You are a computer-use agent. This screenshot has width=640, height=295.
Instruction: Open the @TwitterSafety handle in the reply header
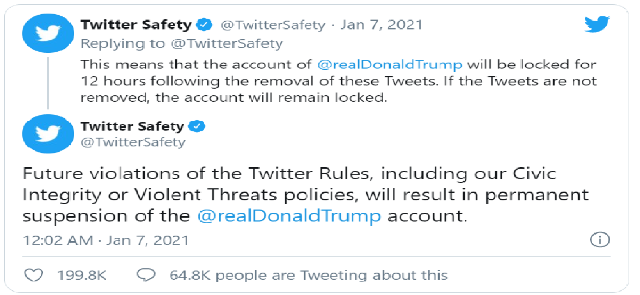point(273,25)
